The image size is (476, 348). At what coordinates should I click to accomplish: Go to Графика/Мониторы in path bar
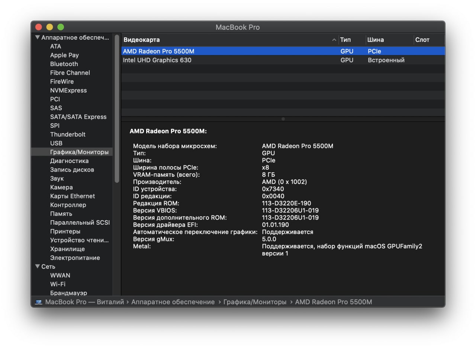pyautogui.click(x=255, y=302)
